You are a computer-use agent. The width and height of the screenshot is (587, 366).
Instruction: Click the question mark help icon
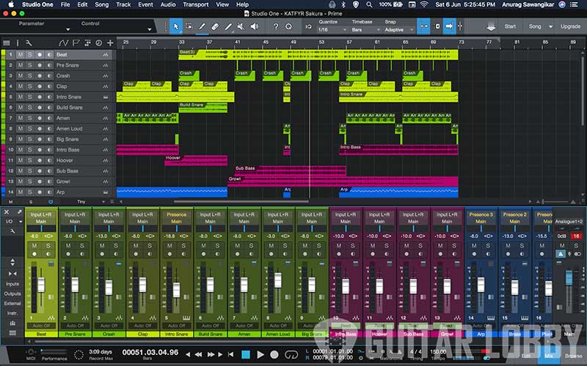point(276,26)
